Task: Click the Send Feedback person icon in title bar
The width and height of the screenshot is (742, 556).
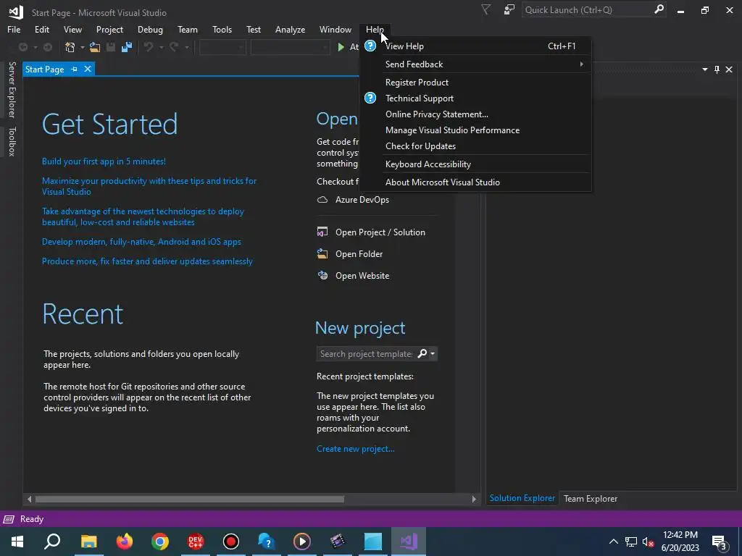Action: (x=509, y=9)
